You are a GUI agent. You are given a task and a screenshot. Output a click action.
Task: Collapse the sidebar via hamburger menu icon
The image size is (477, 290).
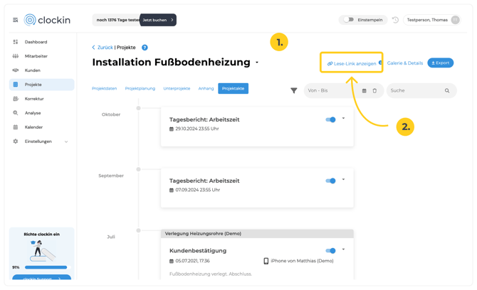(x=15, y=20)
